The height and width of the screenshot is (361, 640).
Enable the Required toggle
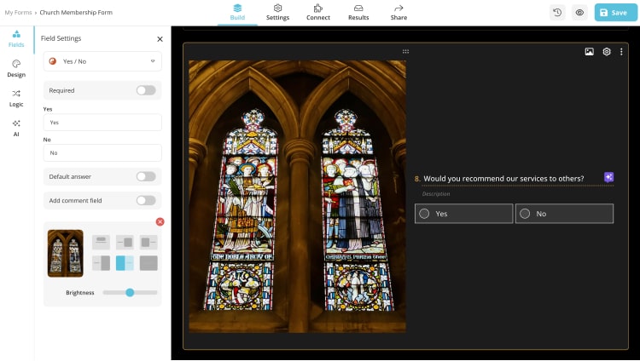[x=146, y=90]
